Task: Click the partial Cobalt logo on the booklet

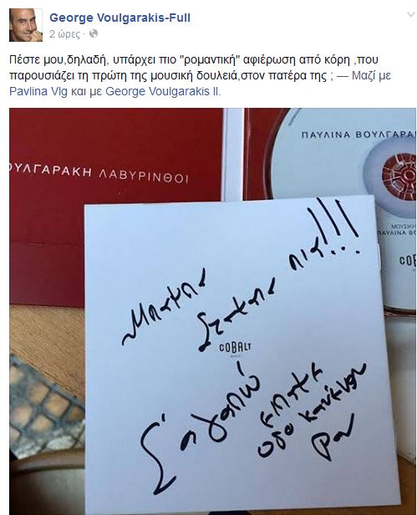Action: (408, 261)
